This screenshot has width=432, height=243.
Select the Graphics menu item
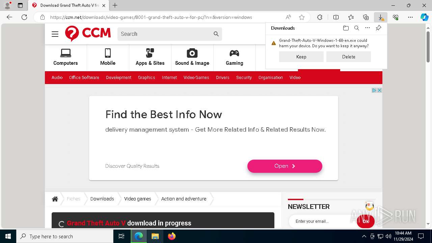click(x=146, y=77)
